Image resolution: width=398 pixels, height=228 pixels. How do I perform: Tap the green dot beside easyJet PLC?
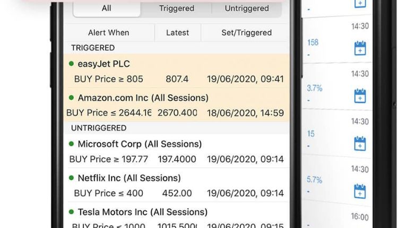click(71, 64)
